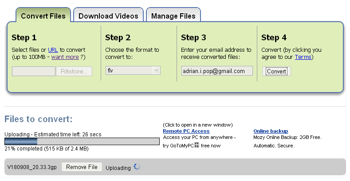Open the Terms link
Viewport: 350px width, 181px height.
pos(303,57)
